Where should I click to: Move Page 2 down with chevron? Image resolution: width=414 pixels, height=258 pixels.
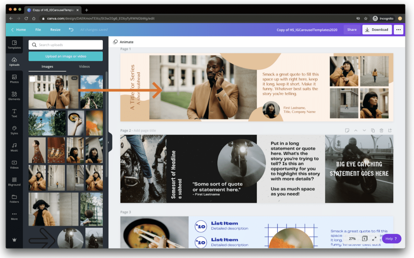364,130
